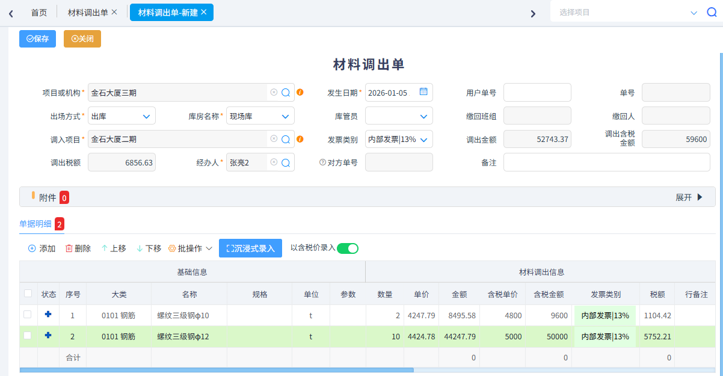Click the 保存 save button
The width and height of the screenshot is (723, 376).
[x=37, y=39]
